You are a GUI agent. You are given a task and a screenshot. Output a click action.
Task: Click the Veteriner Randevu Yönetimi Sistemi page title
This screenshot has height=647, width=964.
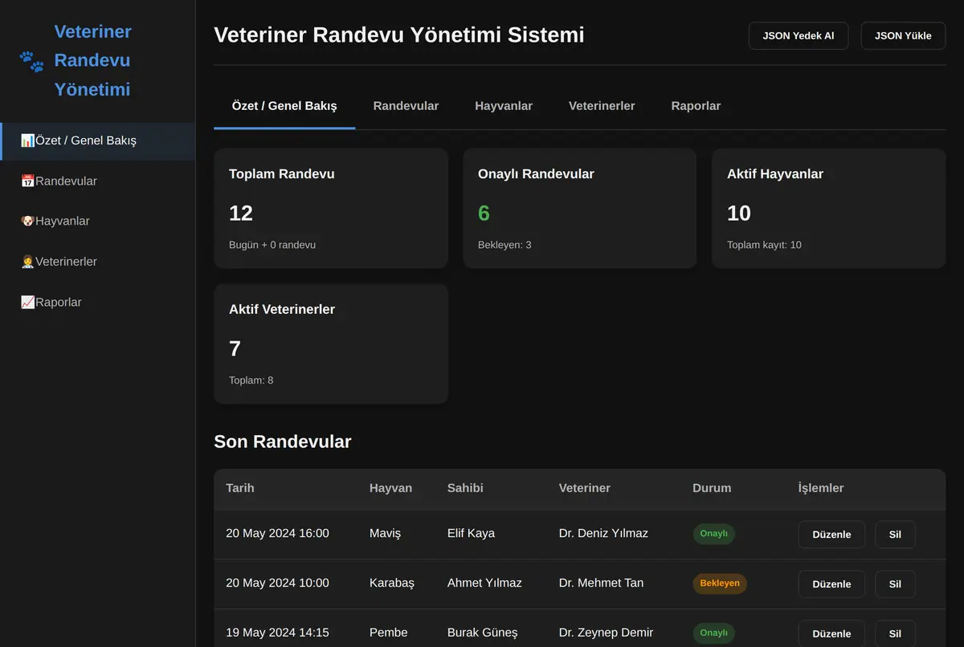coord(399,35)
